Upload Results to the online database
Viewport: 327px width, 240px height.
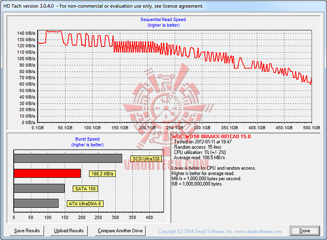pyautogui.click(x=69, y=230)
